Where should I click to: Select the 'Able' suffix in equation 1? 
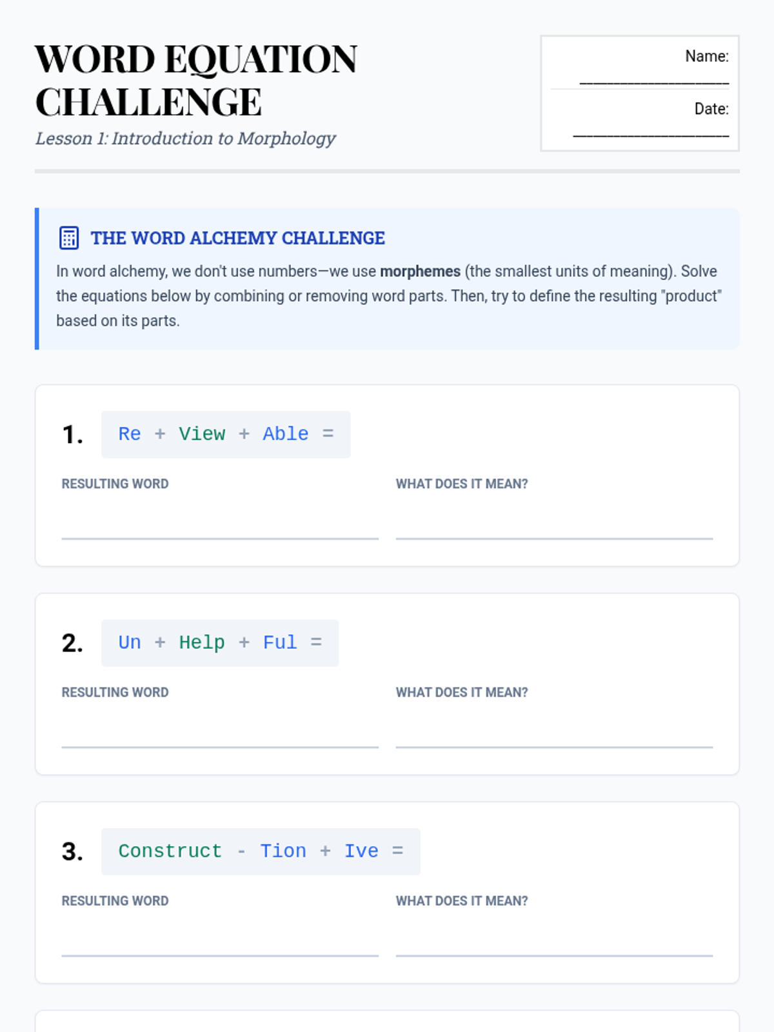(x=286, y=434)
